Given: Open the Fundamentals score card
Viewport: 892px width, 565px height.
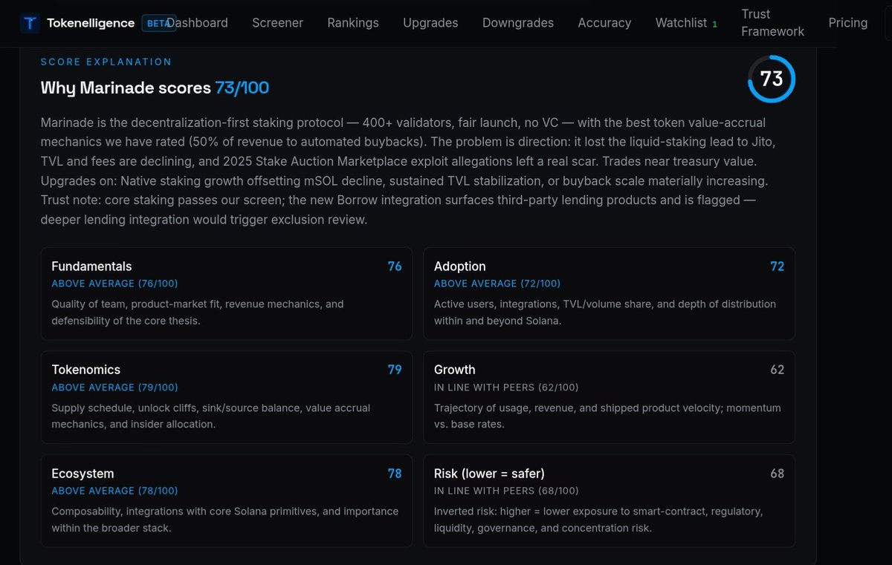Looking at the screenshot, I should coord(227,293).
